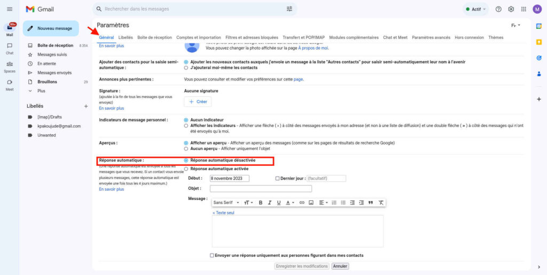Image resolution: width=547 pixels, height=275 pixels.
Task: Click in the search messages field
Action: (x=193, y=9)
